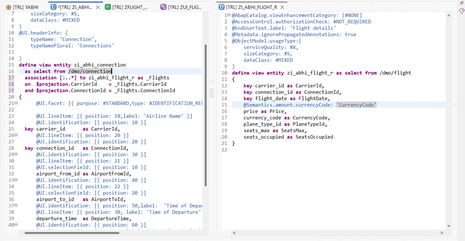This screenshot has width=465, height=241.
Task: Click the right editor's horizontal scroll-right arrow
Action: [x=442, y=233]
